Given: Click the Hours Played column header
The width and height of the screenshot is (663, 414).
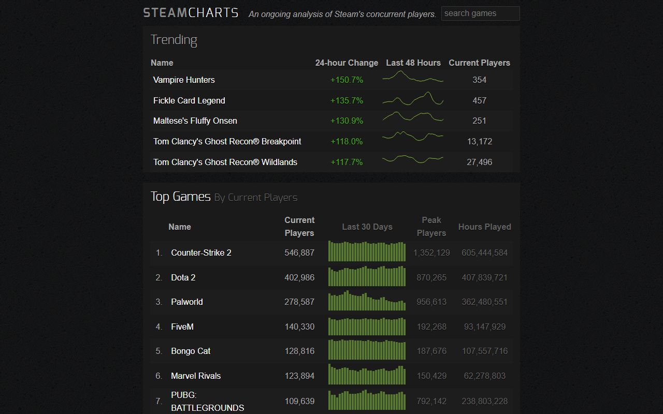Looking at the screenshot, I should pos(485,227).
